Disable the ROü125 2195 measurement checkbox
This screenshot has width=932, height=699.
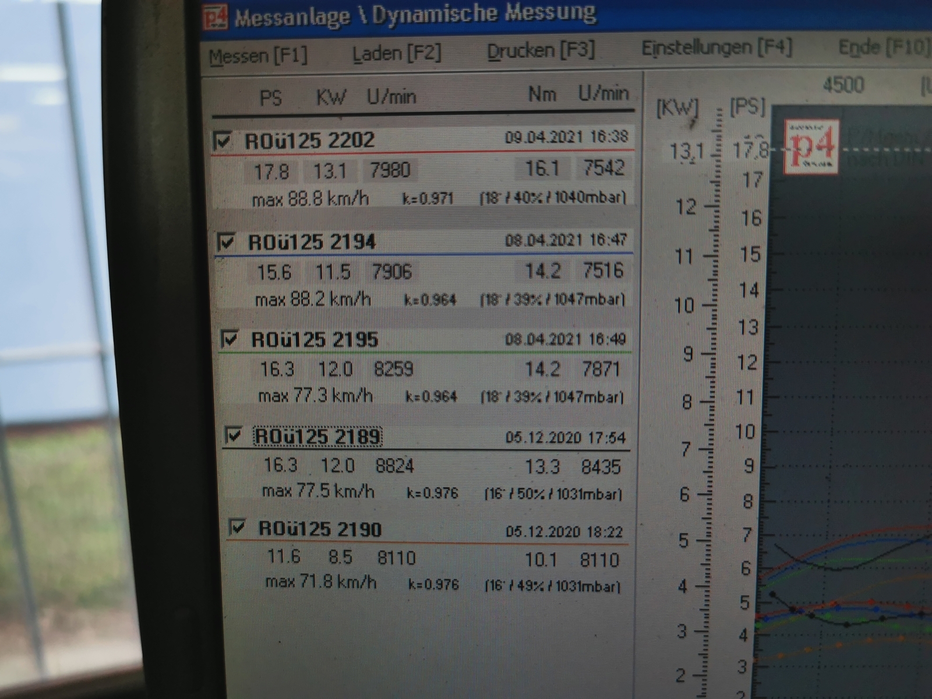[x=230, y=338]
